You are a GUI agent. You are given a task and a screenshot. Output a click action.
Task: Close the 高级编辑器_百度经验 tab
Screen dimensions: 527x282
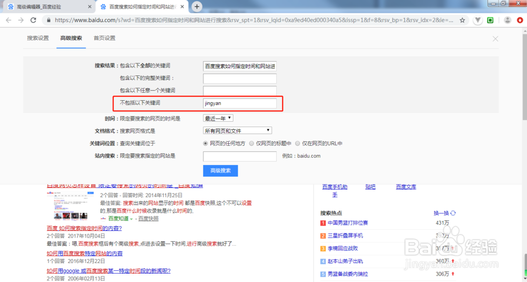coord(90,7)
